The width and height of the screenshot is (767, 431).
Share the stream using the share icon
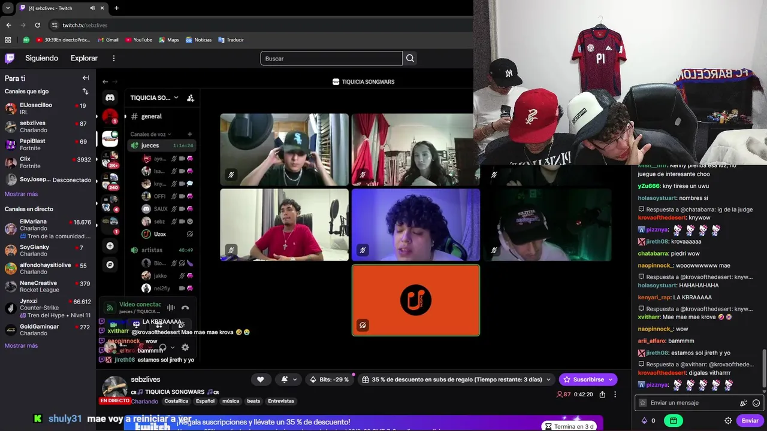click(602, 394)
